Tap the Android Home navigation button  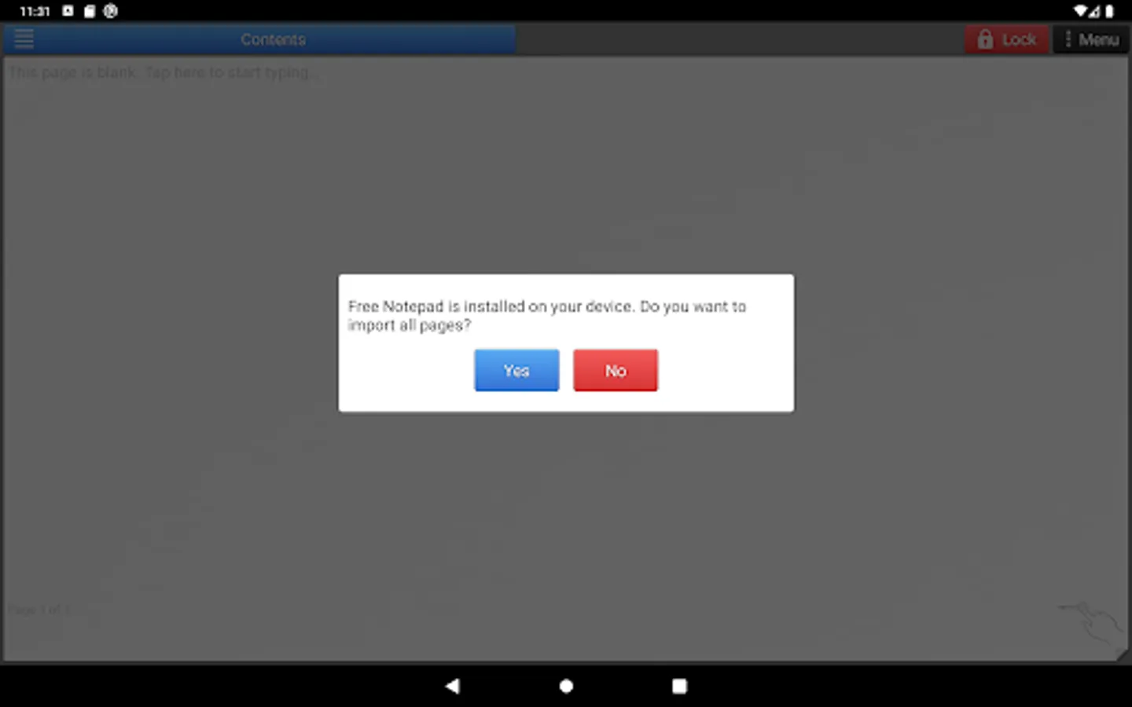click(566, 686)
